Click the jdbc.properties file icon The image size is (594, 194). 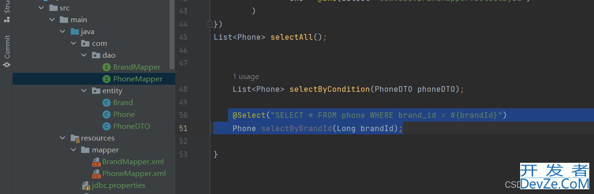coord(86,185)
